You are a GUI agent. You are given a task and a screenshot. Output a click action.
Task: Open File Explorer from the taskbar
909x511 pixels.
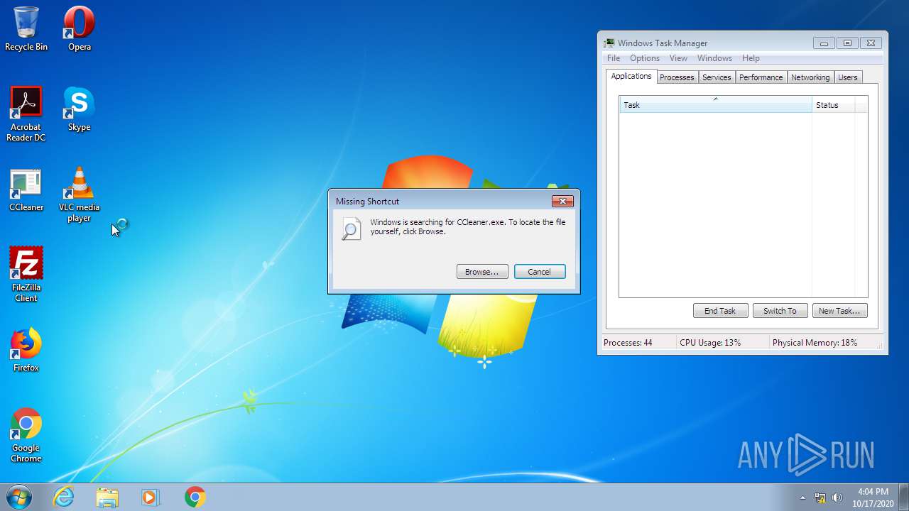click(107, 497)
